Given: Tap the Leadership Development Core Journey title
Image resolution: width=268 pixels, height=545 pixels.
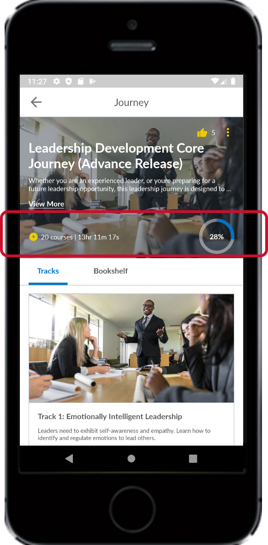Looking at the screenshot, I should [x=116, y=155].
